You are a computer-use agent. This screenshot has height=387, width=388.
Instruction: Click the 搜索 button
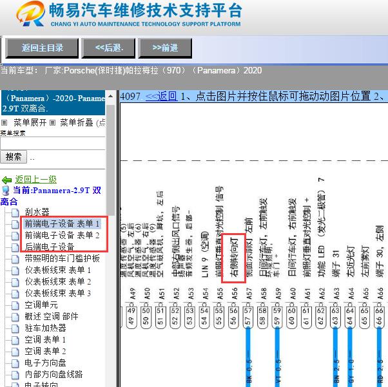14,156
